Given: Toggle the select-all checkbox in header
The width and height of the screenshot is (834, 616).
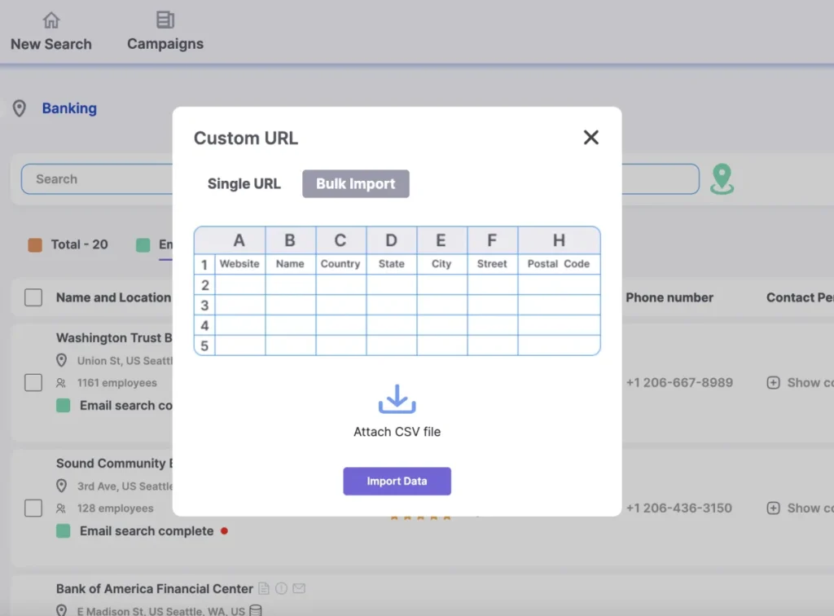Looking at the screenshot, I should click(x=33, y=297).
